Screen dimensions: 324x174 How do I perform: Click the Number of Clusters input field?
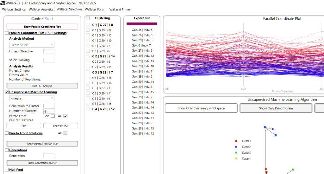pyautogui.click(x=49, y=111)
